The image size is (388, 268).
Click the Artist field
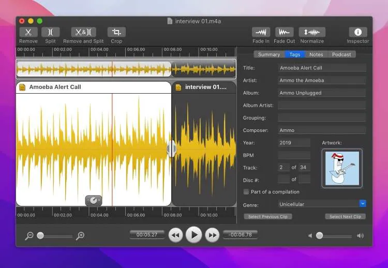(322, 80)
